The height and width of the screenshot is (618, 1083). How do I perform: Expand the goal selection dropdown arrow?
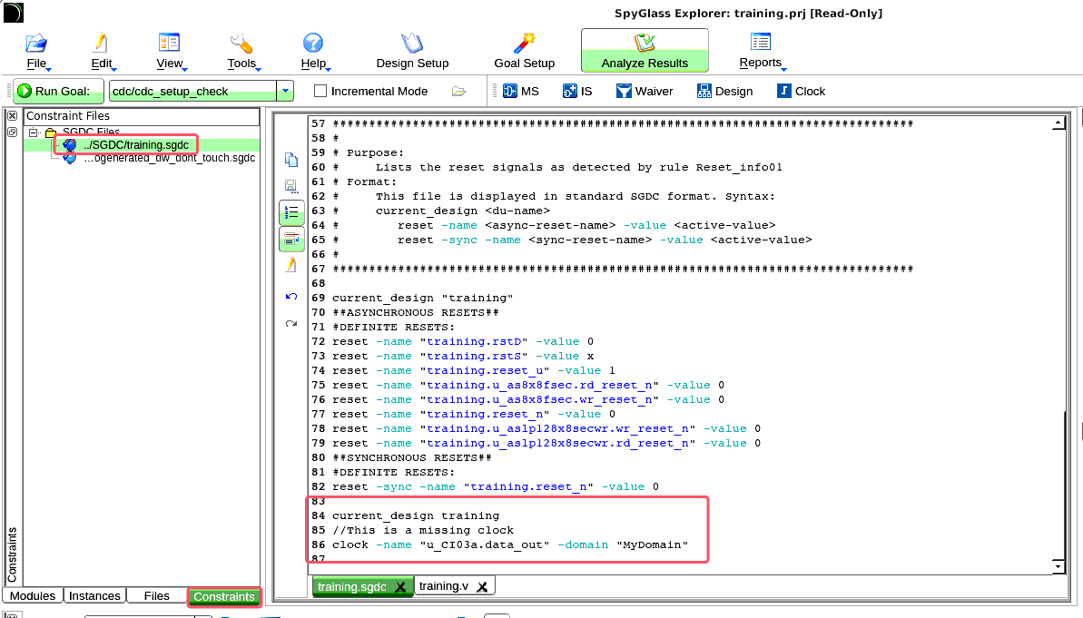pyautogui.click(x=285, y=91)
